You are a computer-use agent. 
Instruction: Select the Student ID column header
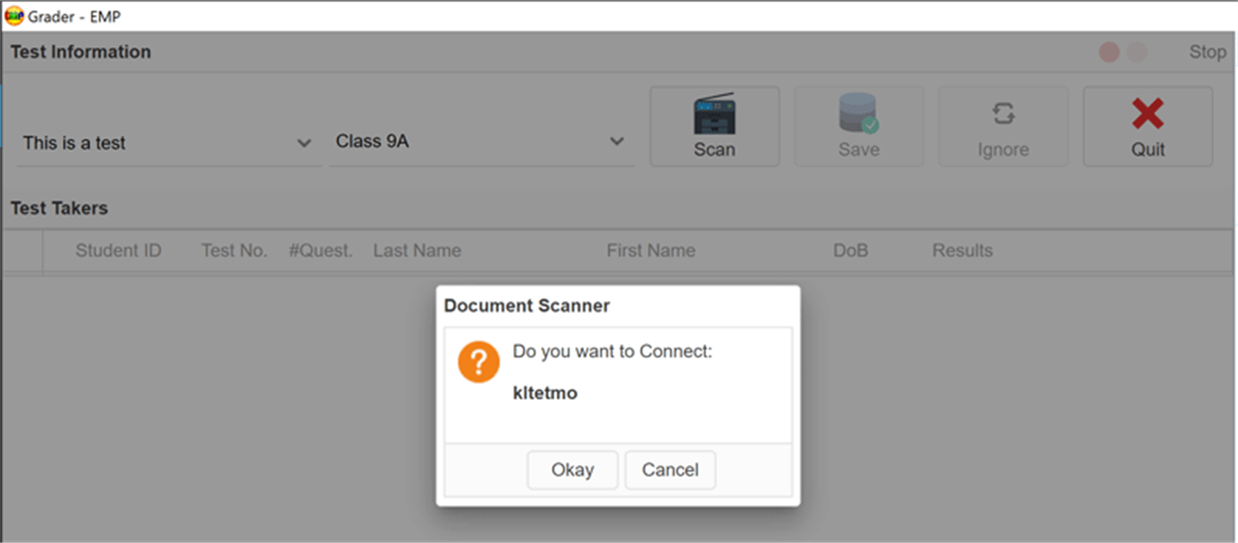coord(119,250)
